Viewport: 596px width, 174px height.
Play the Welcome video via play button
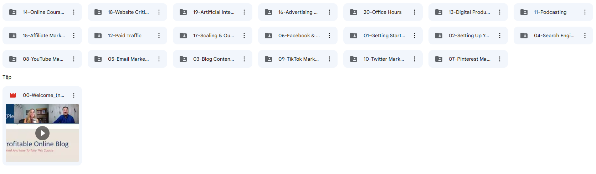(x=42, y=133)
